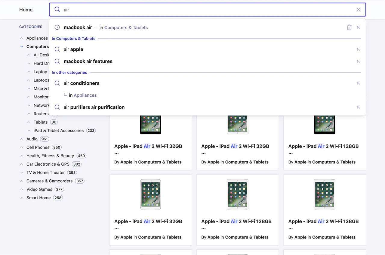
Task: Open the "Computers & Tablets" link in recent search row
Action: [126, 27]
